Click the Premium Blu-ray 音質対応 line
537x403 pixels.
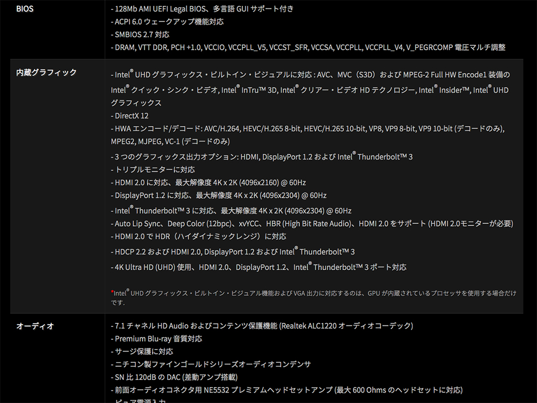(x=156, y=339)
